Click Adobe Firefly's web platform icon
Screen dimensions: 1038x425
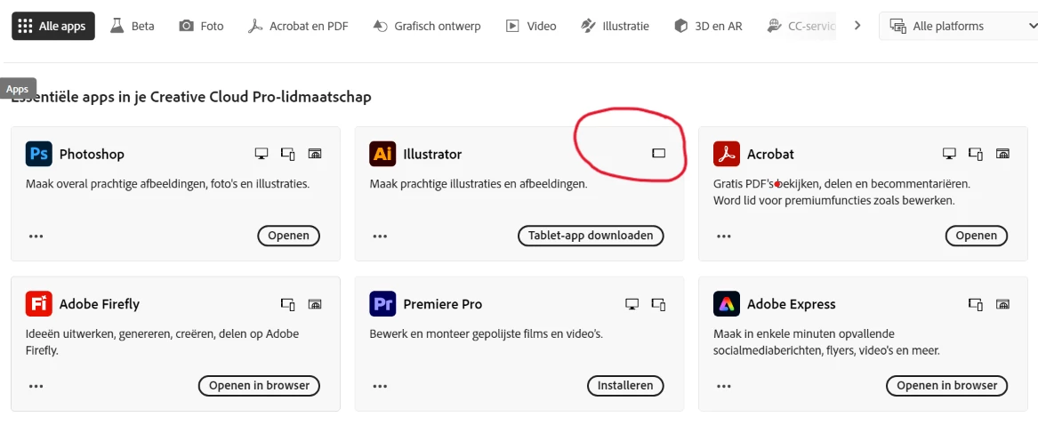315,304
